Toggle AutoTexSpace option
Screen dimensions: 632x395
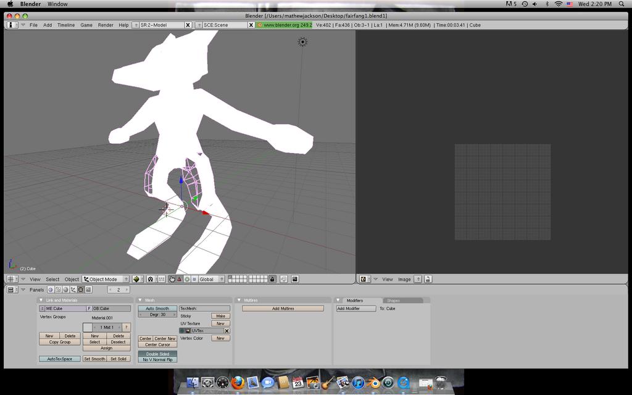coord(60,359)
